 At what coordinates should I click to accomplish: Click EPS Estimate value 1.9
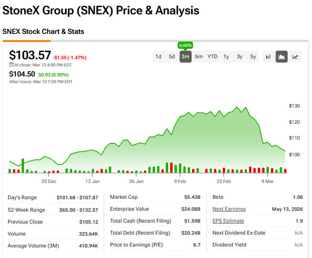coord(299,221)
